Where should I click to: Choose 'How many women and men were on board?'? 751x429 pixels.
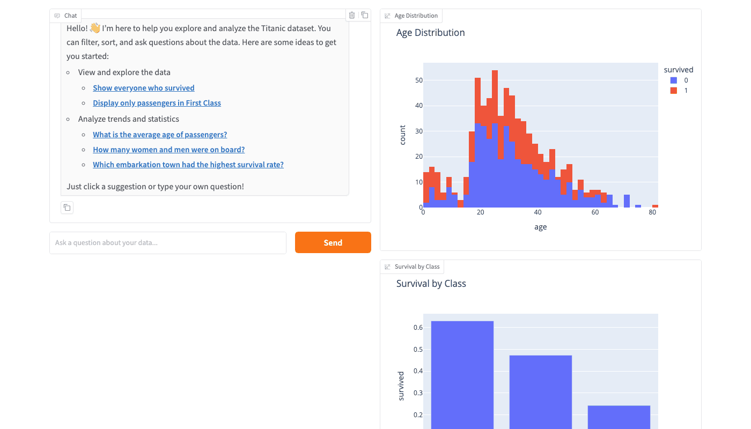(x=168, y=150)
